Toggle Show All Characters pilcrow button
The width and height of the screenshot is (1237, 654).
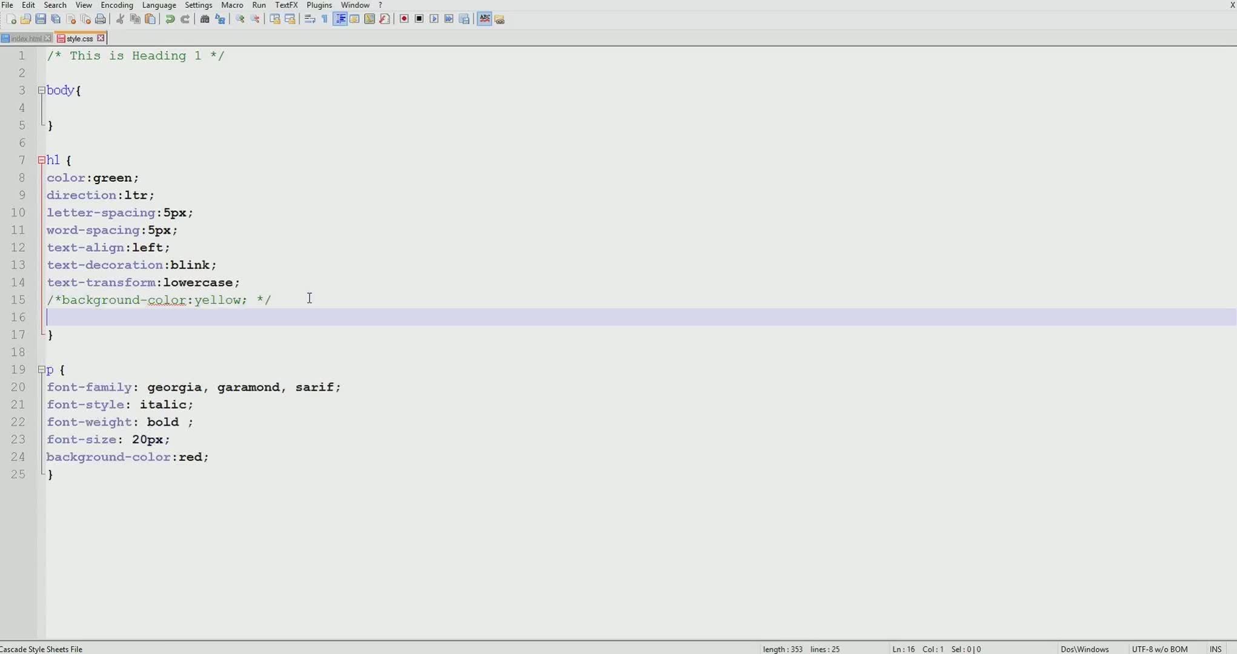[x=325, y=19]
